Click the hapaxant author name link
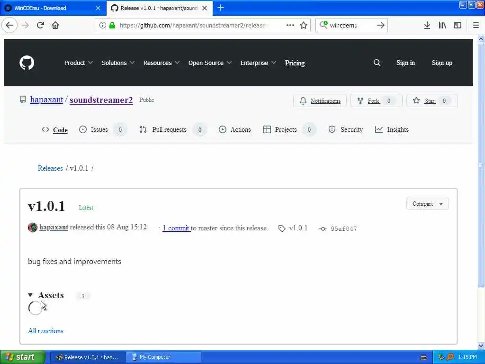This screenshot has width=485, height=364. [54, 227]
